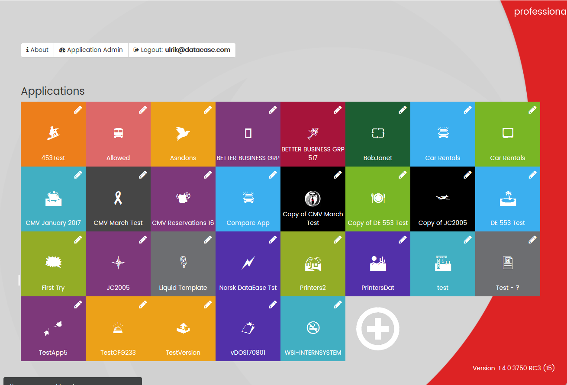The width and height of the screenshot is (567, 385).
Task: Click the version number text
Action: coord(514,368)
